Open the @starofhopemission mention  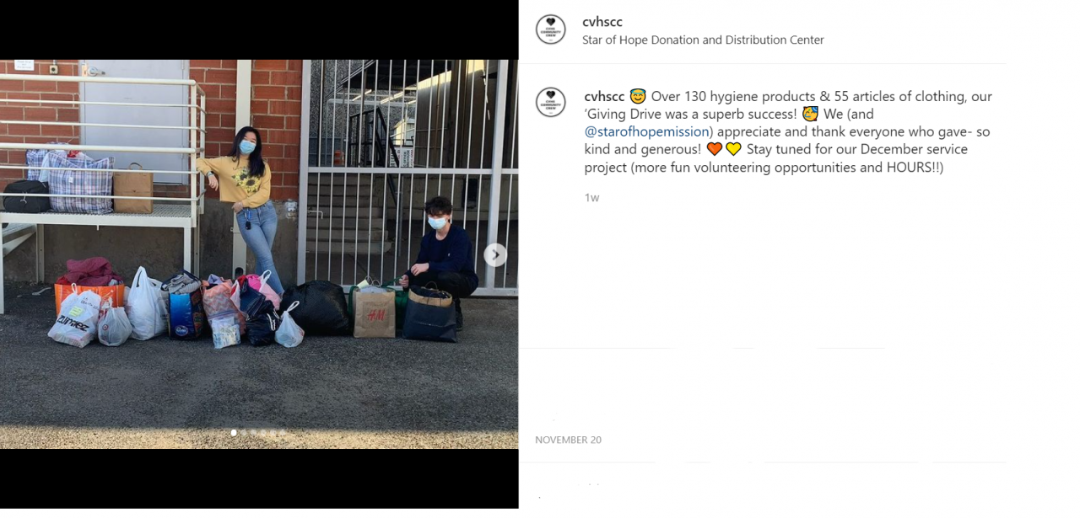point(648,131)
